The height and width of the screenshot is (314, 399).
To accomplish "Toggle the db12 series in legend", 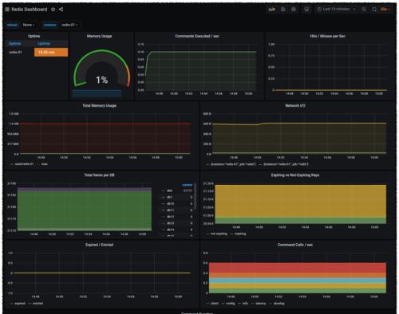I will point(170,217).
